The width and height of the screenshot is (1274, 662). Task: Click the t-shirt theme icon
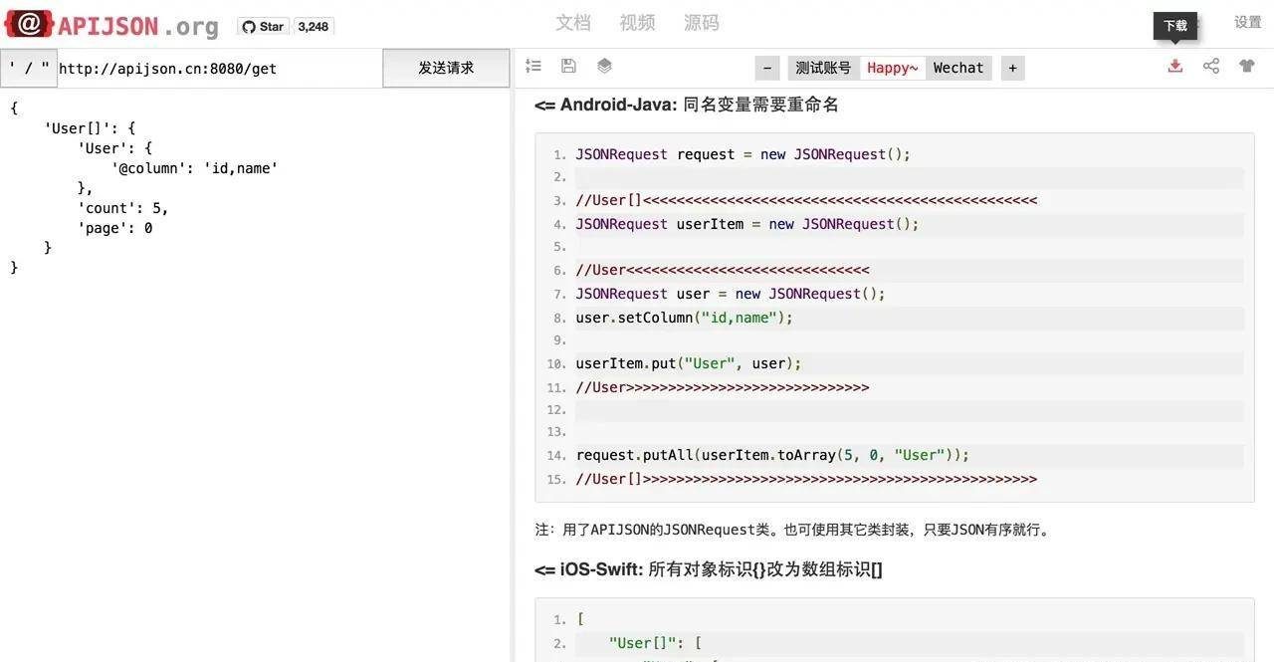pyautogui.click(x=1247, y=66)
